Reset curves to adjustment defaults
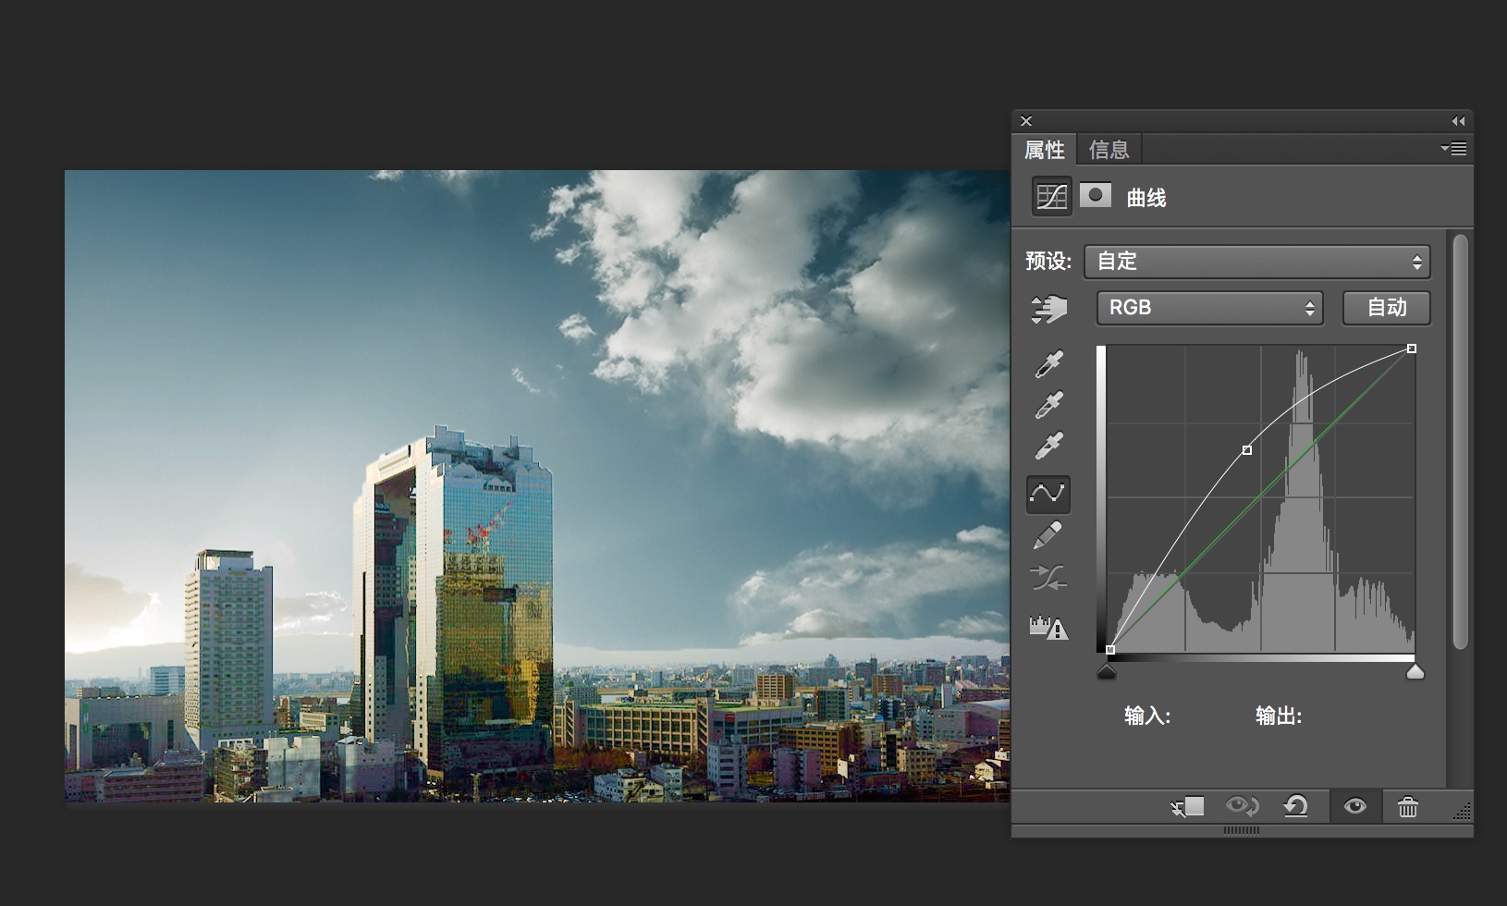Screen dimensions: 1507x906 (x=1296, y=807)
